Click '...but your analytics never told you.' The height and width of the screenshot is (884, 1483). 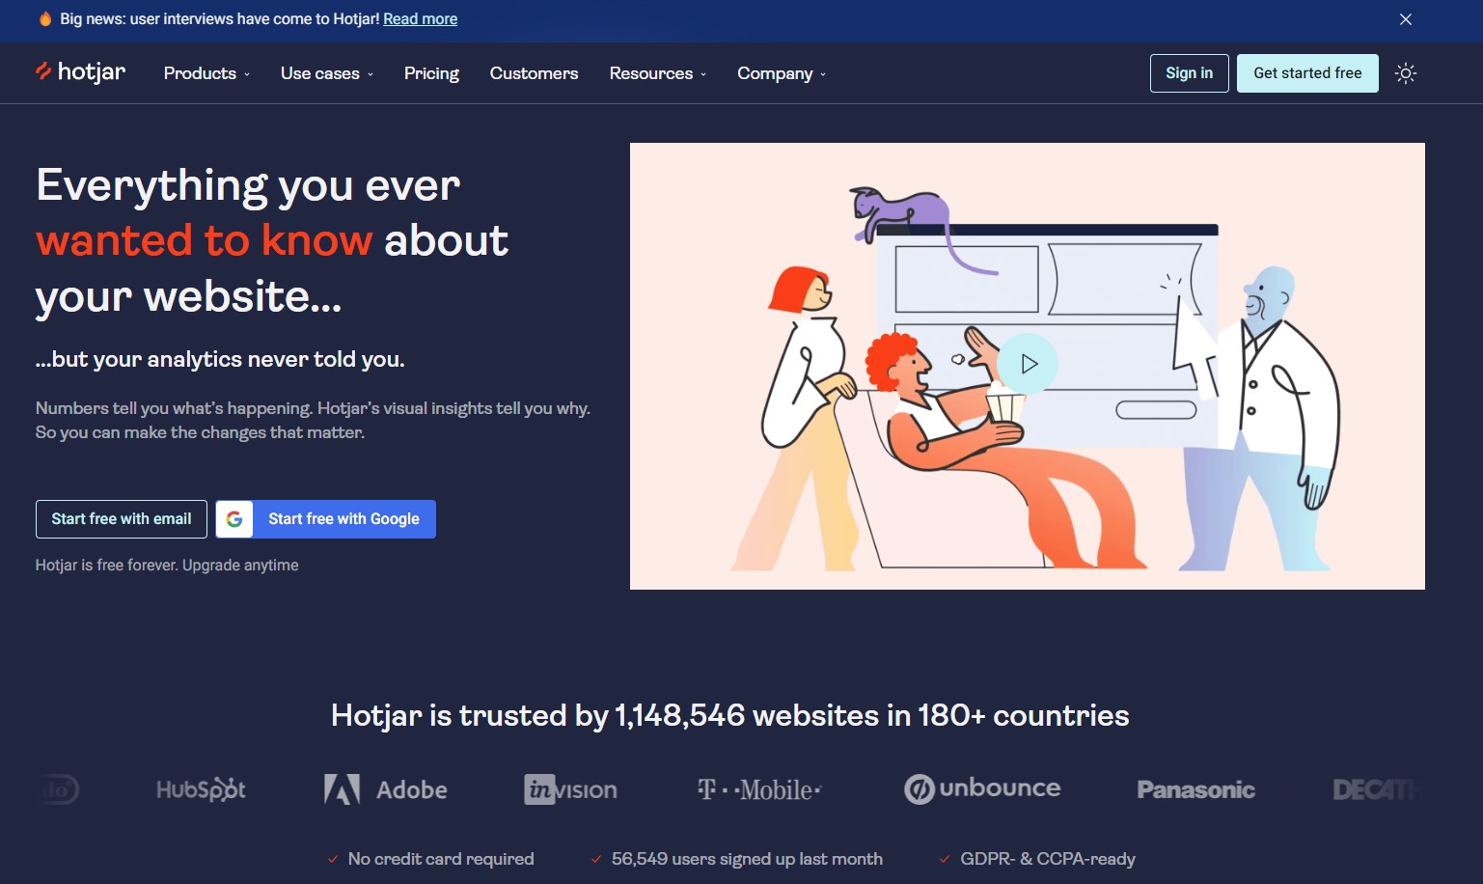coord(220,359)
